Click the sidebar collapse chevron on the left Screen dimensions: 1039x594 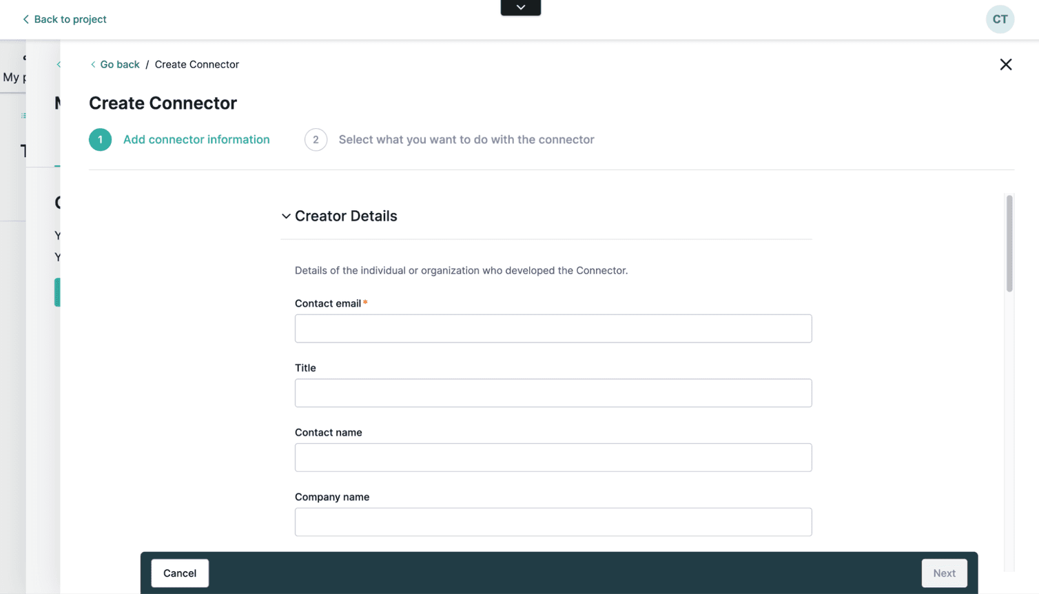pyautogui.click(x=59, y=64)
